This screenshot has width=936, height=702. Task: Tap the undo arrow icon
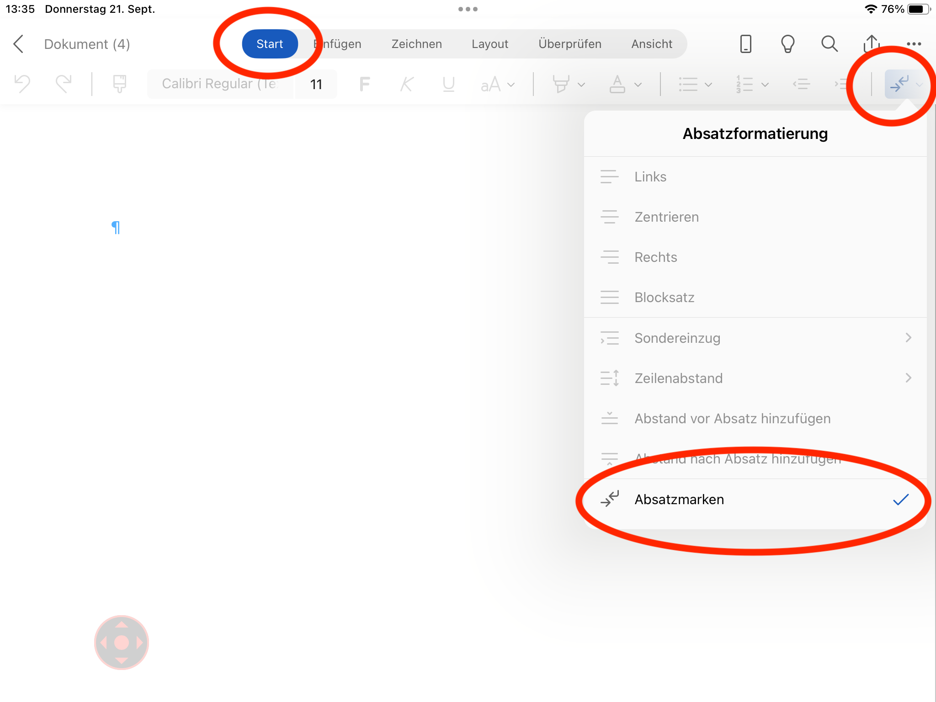tap(22, 84)
